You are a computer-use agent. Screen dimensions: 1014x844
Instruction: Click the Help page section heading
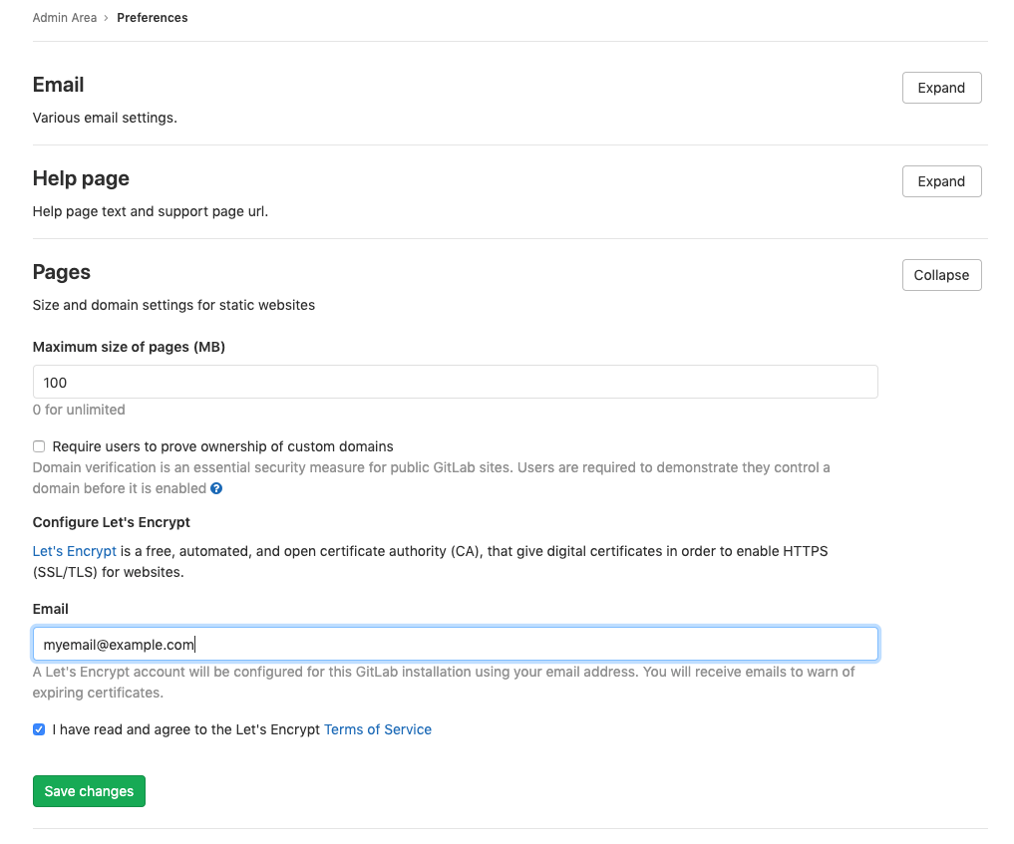(81, 178)
